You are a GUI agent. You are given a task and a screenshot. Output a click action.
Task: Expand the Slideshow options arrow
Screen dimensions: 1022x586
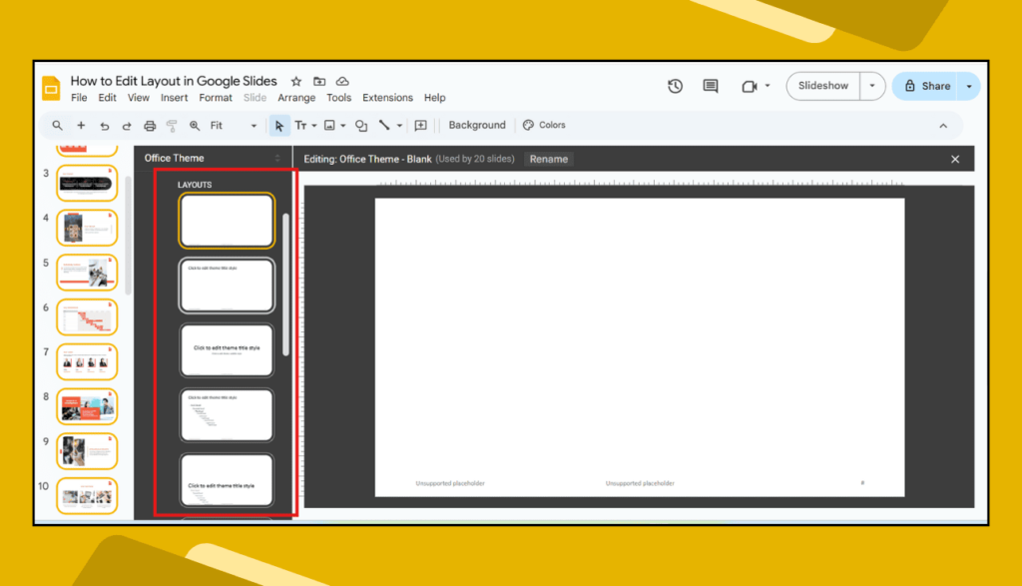(872, 86)
